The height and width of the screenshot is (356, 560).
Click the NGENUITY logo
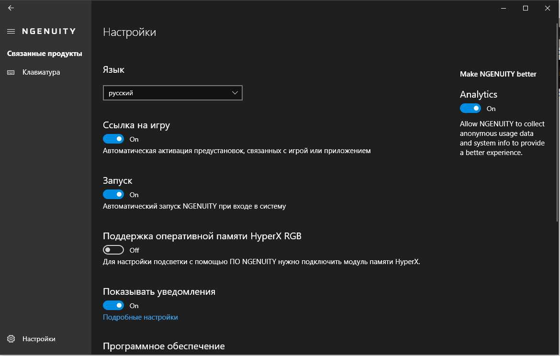49,31
